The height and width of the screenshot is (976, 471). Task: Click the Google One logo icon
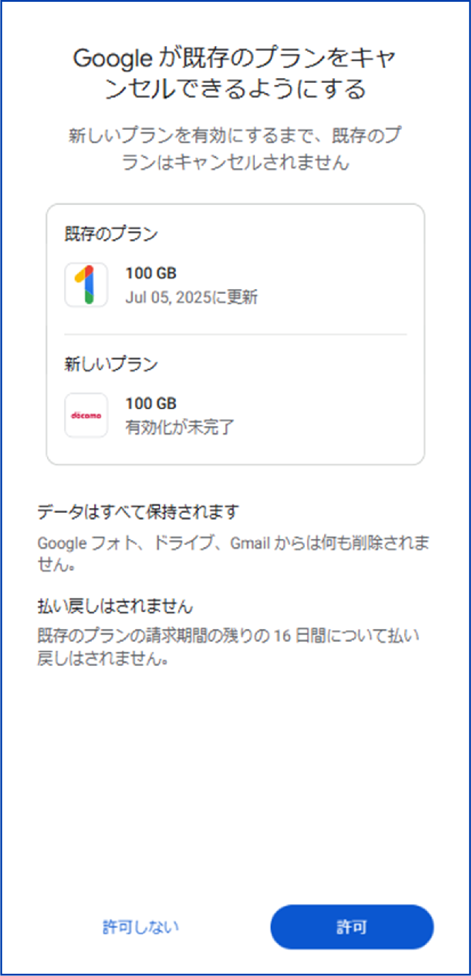point(86,285)
